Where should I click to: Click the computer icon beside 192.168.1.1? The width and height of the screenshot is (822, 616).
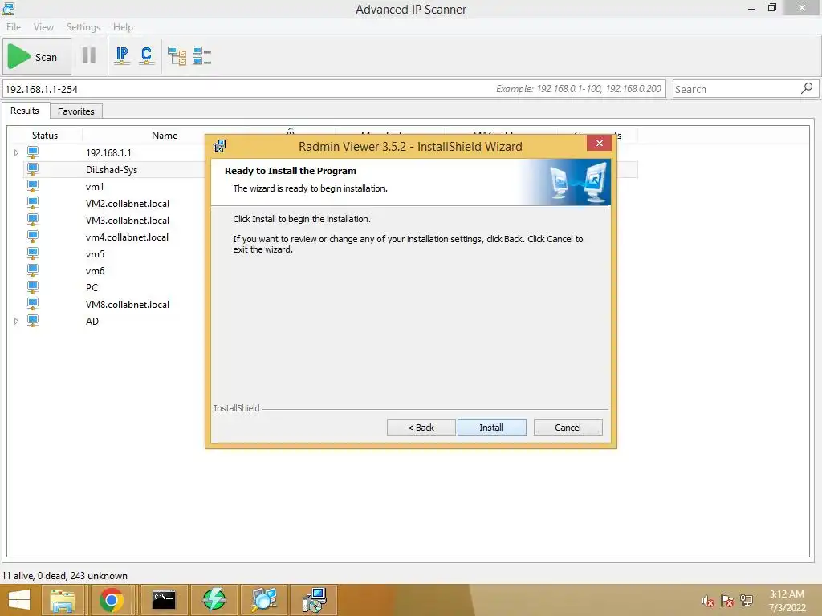[33, 152]
